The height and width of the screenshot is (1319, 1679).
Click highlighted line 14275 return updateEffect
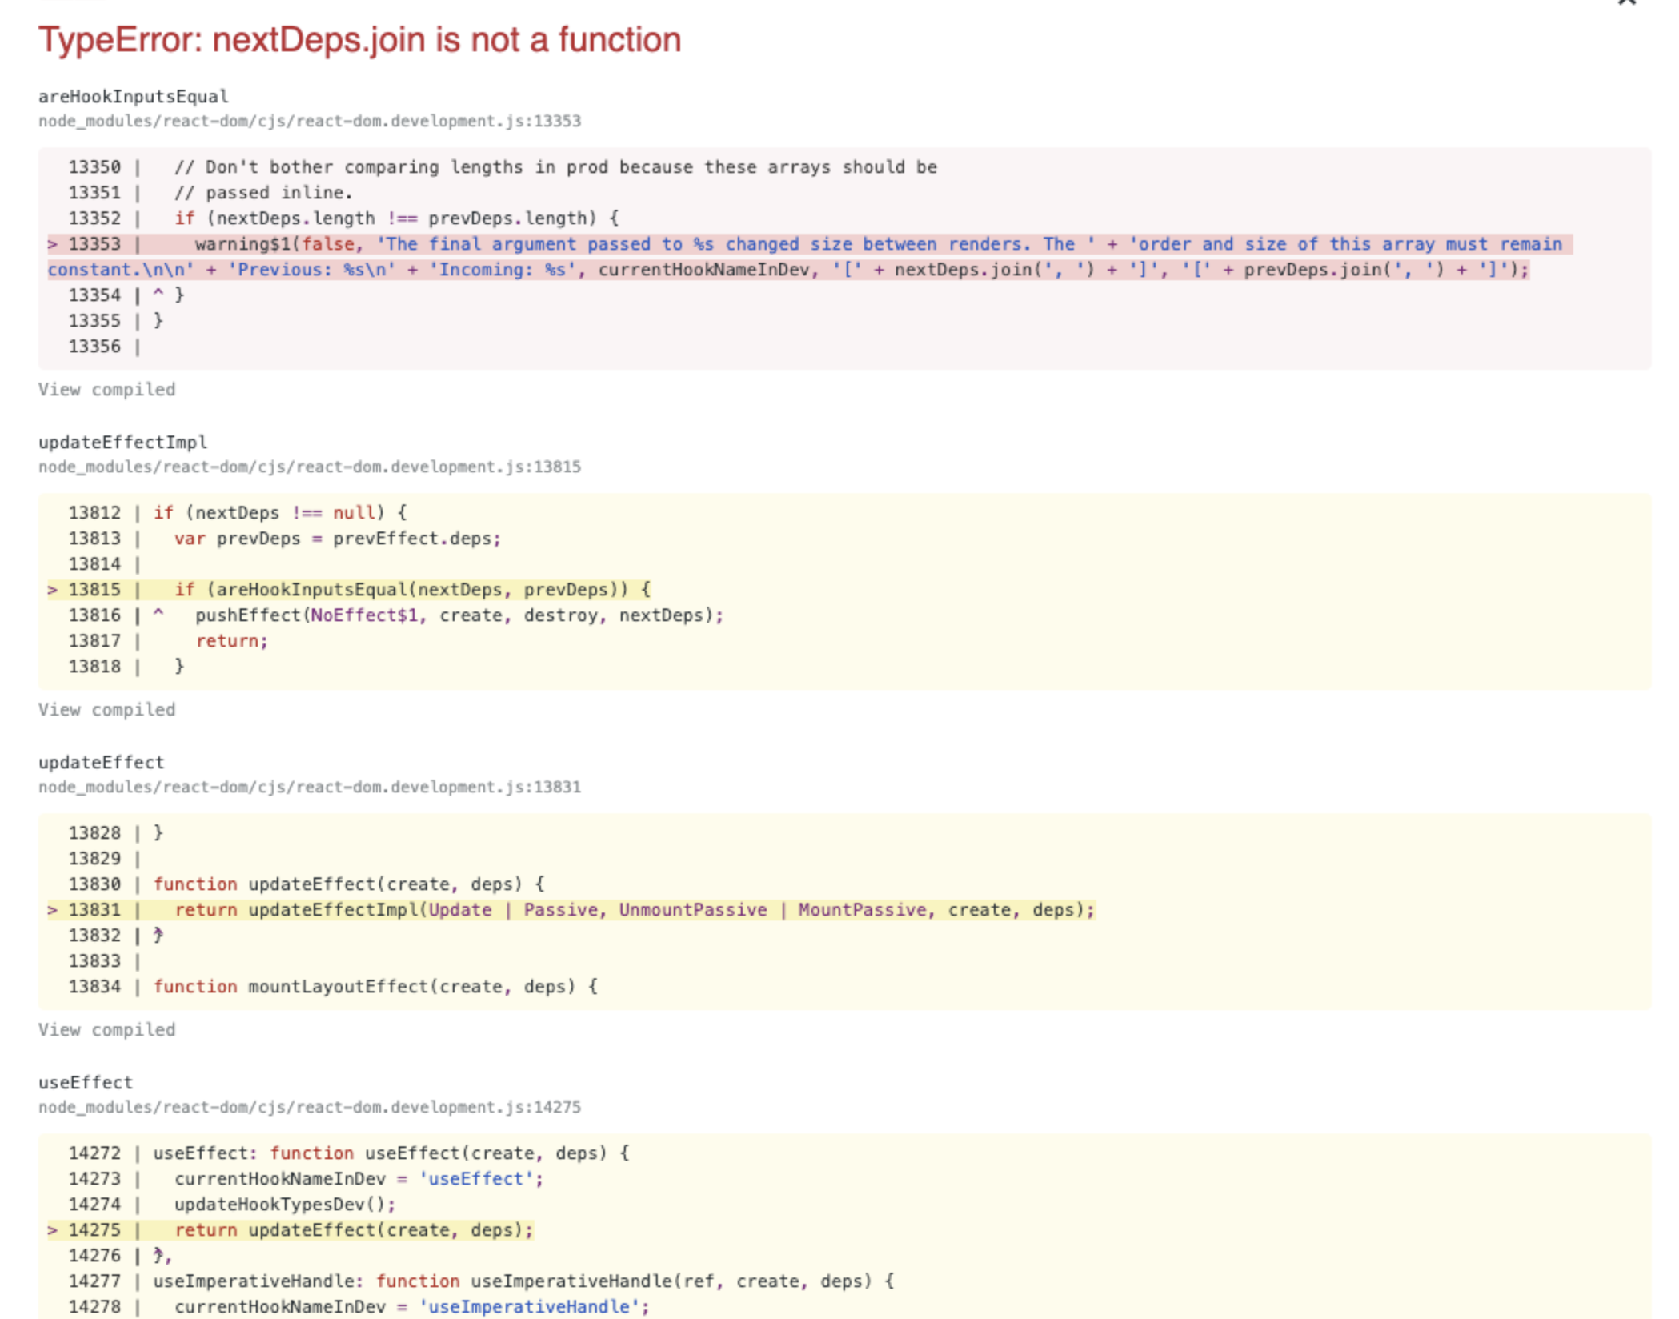click(x=352, y=1230)
